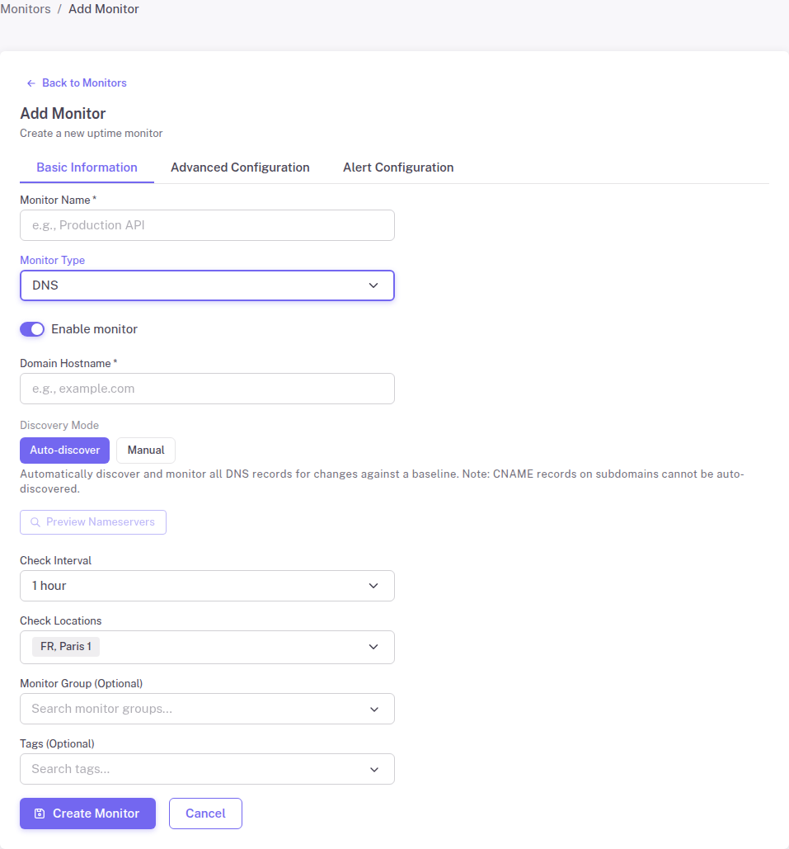Click the chevron on the Tags dropdown
Viewport: 789px width, 849px height.
tap(374, 768)
